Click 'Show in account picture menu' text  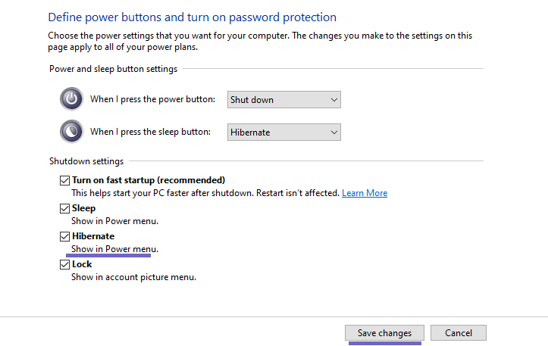pos(133,277)
